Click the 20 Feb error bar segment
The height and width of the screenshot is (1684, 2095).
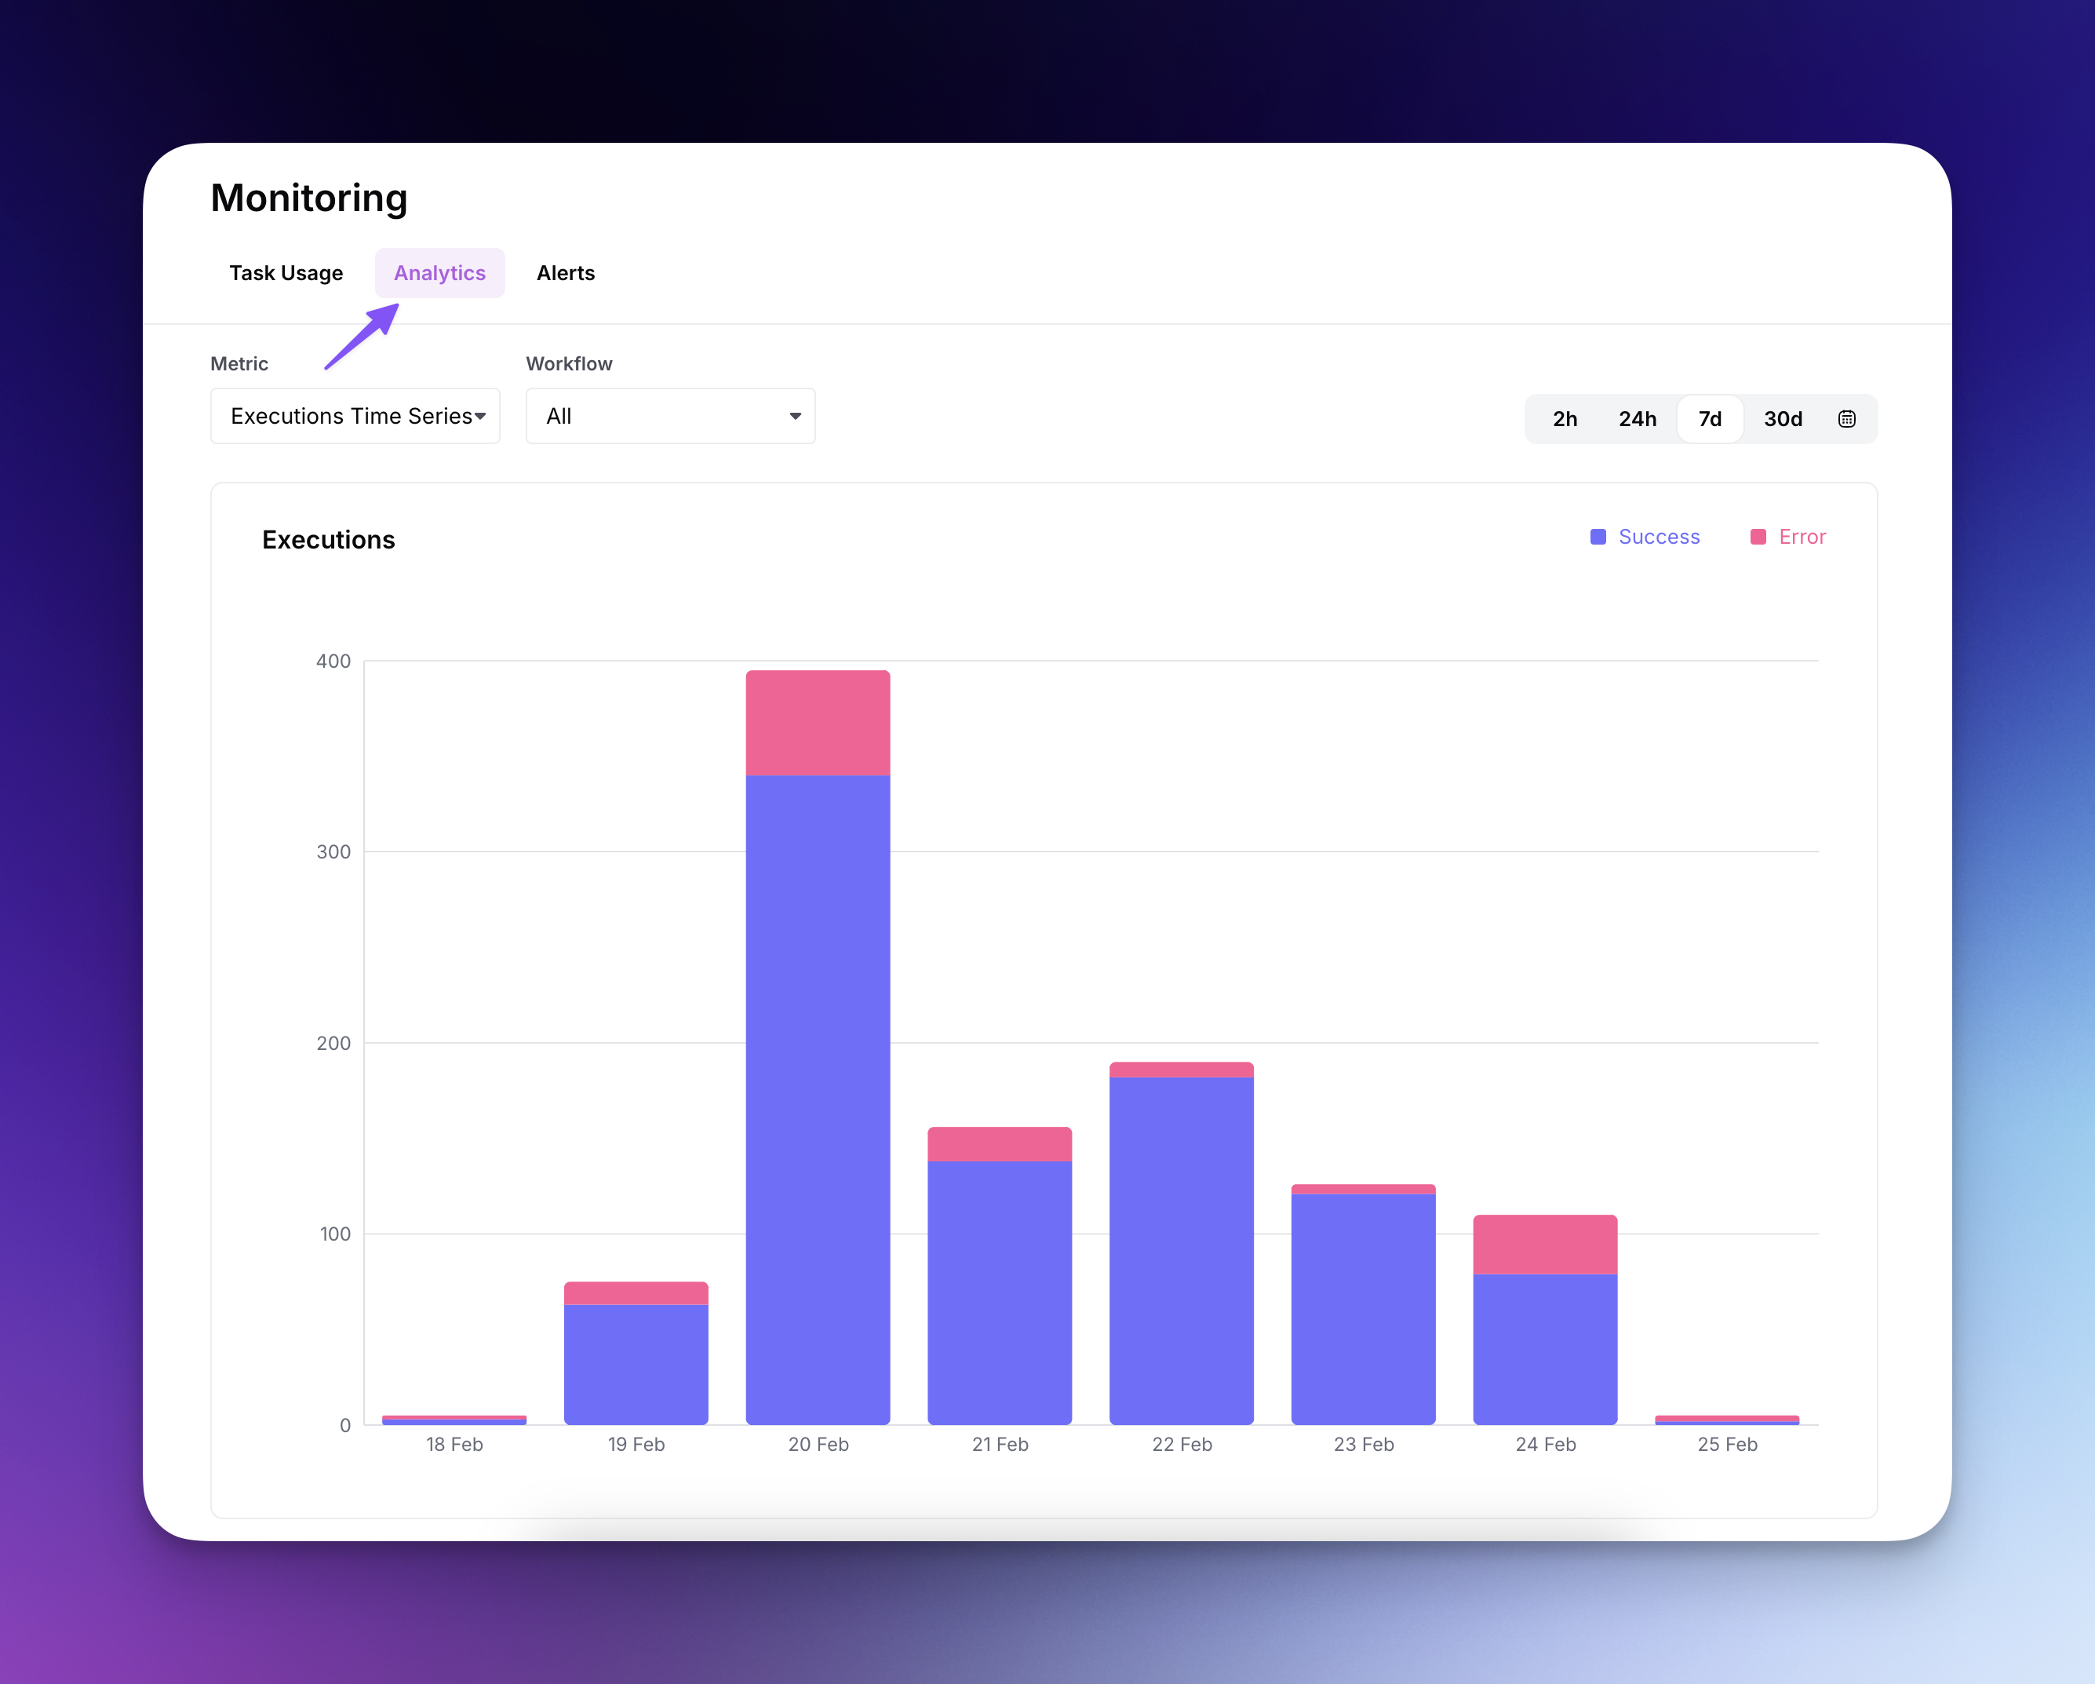point(817,723)
